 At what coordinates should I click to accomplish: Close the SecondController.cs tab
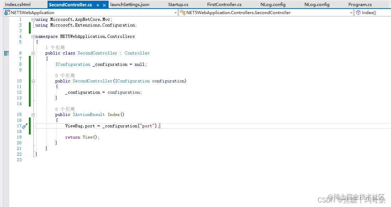click(104, 5)
